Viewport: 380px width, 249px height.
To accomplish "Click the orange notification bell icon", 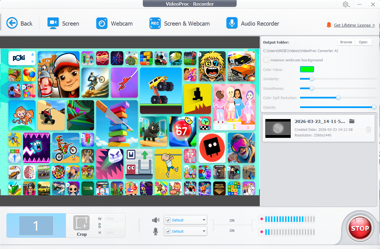I will 329,25.
